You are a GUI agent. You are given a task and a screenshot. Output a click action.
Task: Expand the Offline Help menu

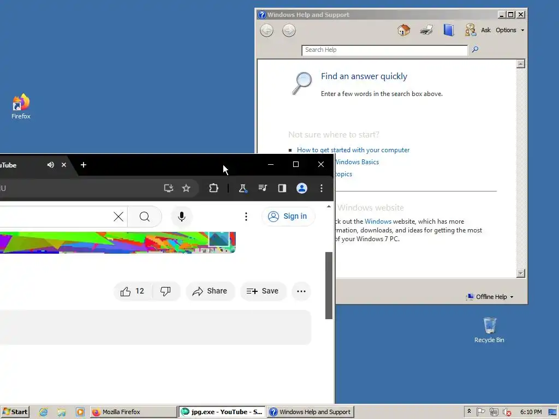click(491, 297)
